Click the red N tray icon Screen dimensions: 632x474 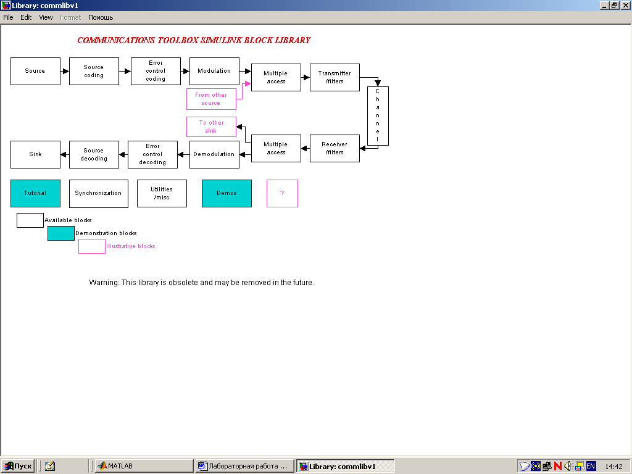(558, 467)
